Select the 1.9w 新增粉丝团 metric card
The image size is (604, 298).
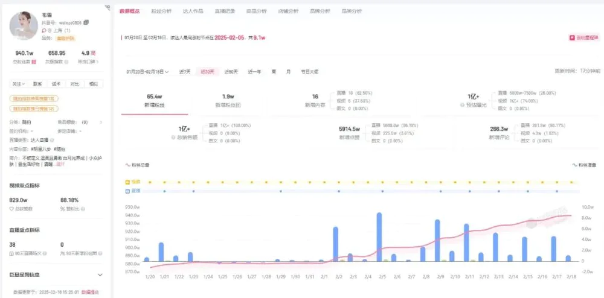pyautogui.click(x=228, y=101)
